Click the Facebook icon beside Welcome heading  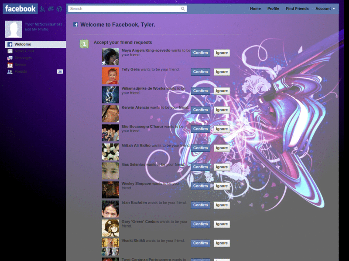75,24
